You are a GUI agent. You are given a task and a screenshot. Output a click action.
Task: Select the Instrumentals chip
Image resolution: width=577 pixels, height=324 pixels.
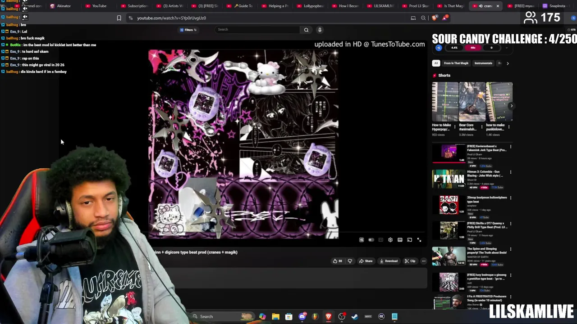click(483, 63)
